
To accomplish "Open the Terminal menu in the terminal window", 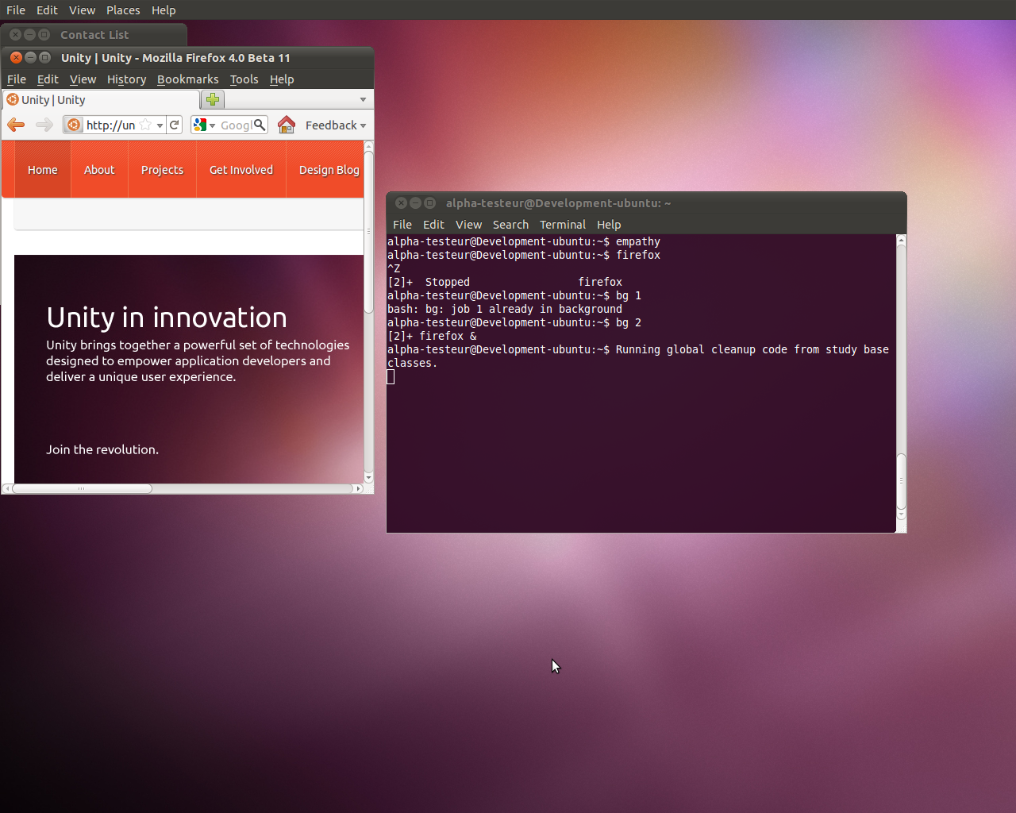I will point(562,225).
